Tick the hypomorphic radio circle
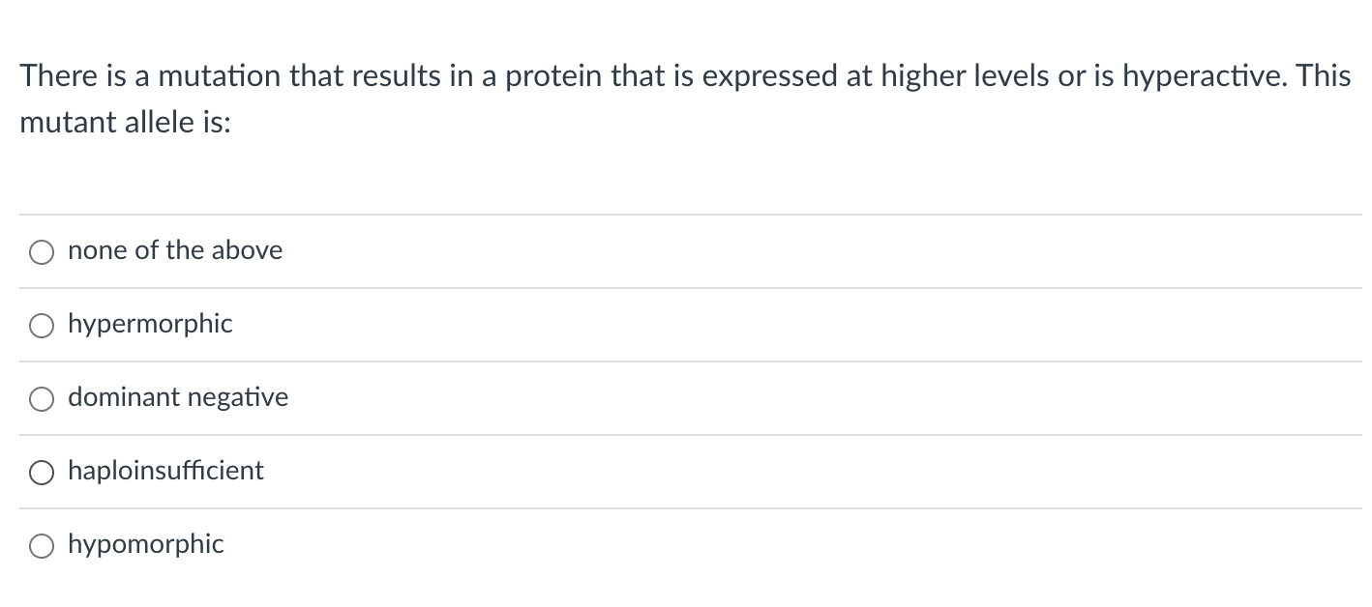The image size is (1372, 607). (41, 547)
